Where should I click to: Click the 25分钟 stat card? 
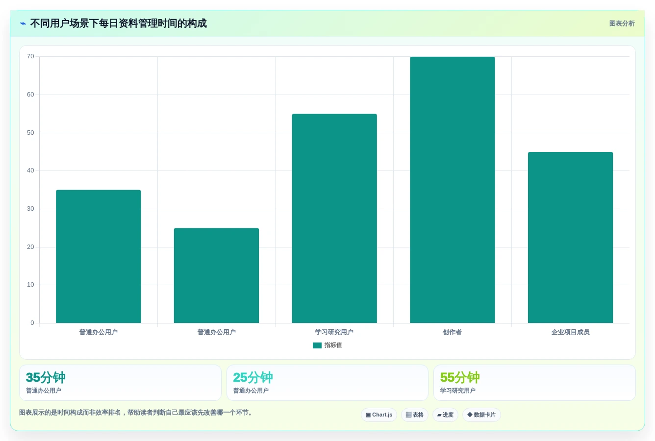click(x=327, y=383)
